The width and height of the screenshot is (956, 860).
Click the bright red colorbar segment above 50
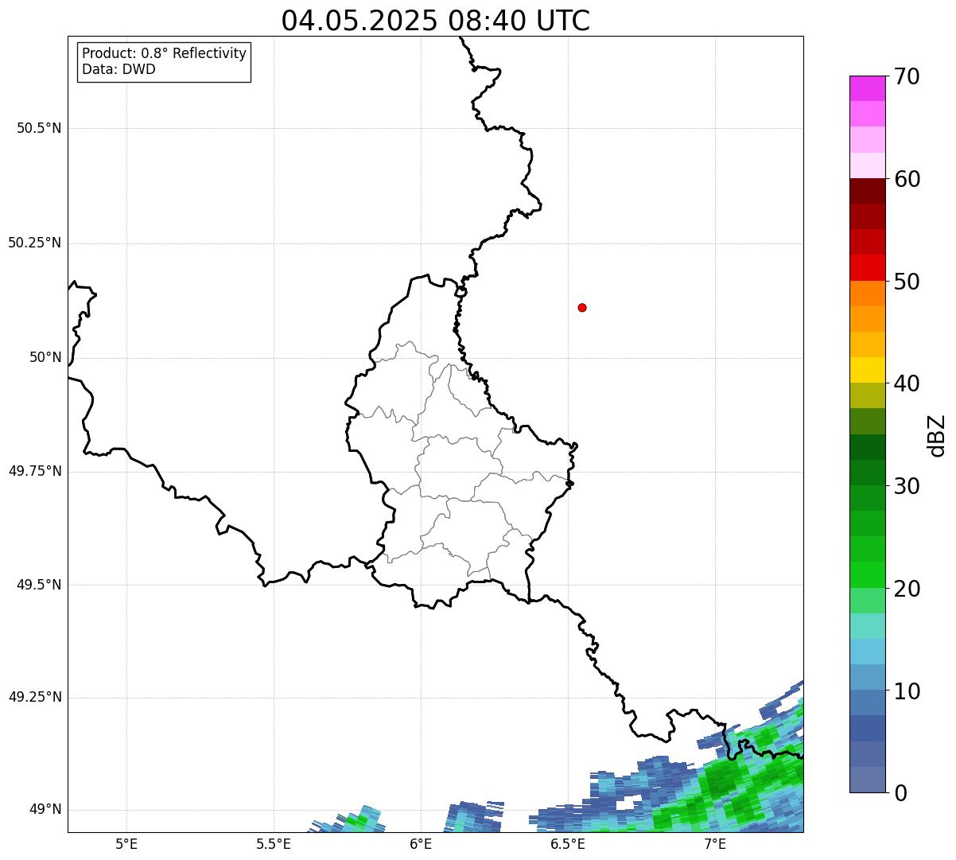point(867,267)
